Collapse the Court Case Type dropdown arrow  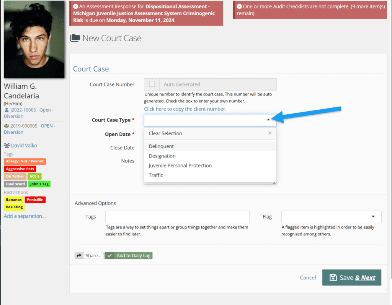(268, 120)
